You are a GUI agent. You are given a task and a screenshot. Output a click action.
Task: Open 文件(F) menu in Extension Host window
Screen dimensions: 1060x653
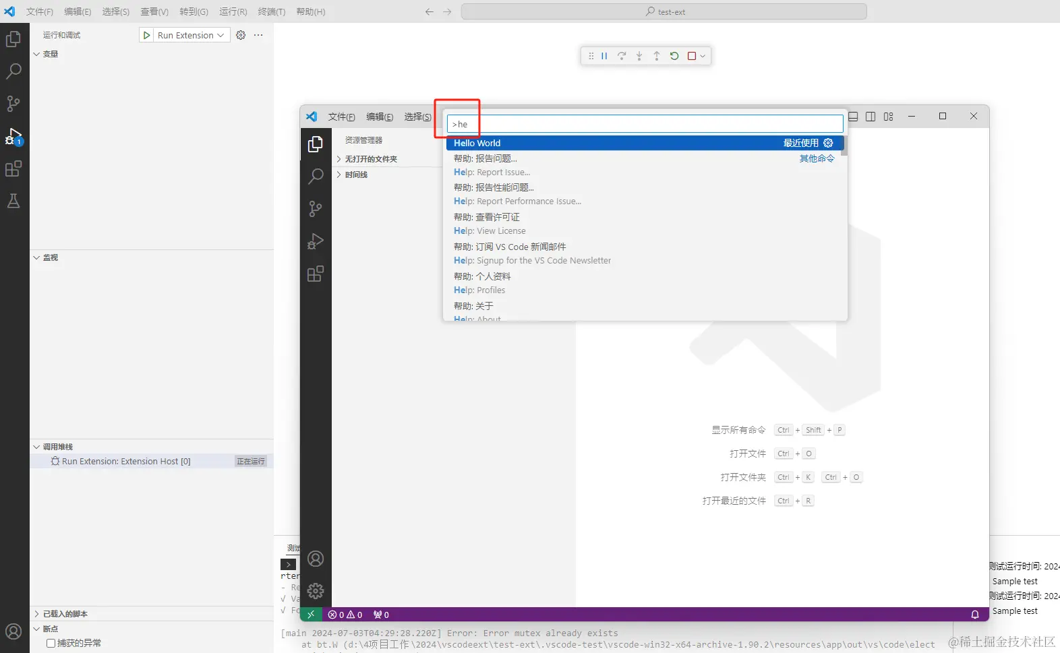pos(342,117)
